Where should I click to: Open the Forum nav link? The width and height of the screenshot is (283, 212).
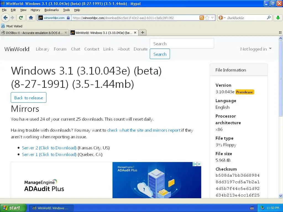click(60, 49)
